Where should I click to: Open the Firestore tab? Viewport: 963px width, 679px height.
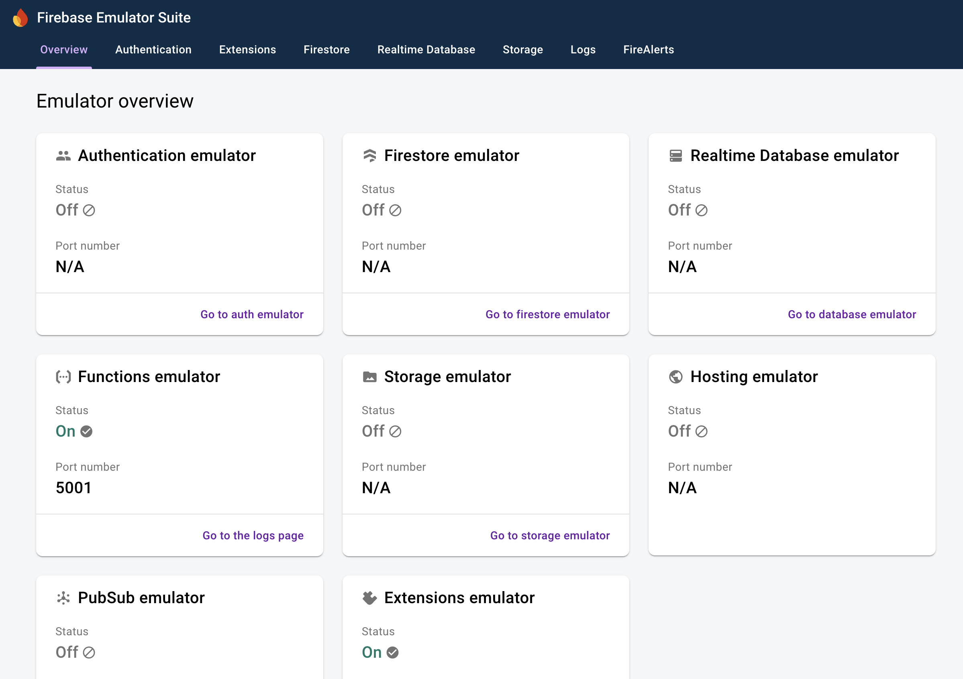[x=327, y=49]
